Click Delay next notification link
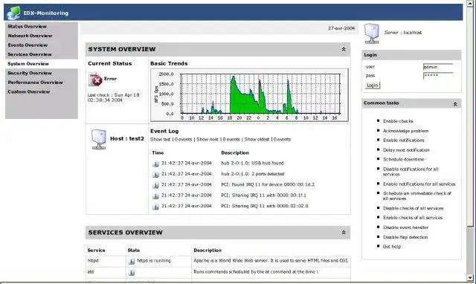Screen dimensions: 476x284 406,150
